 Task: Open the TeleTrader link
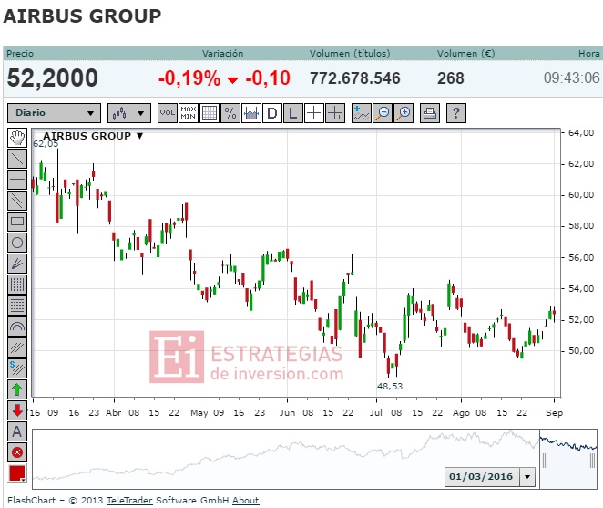(129, 501)
